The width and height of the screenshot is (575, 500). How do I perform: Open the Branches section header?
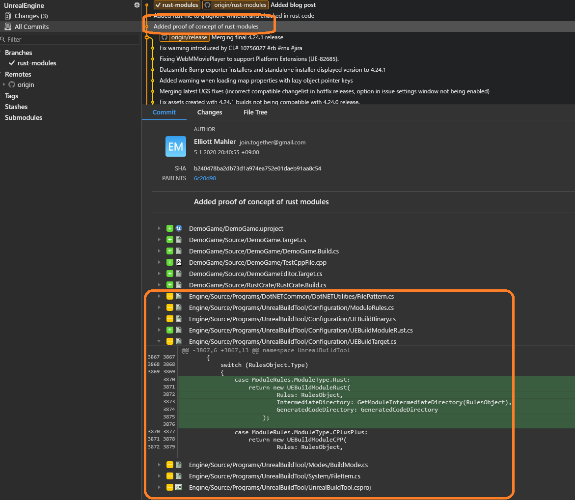click(x=18, y=53)
